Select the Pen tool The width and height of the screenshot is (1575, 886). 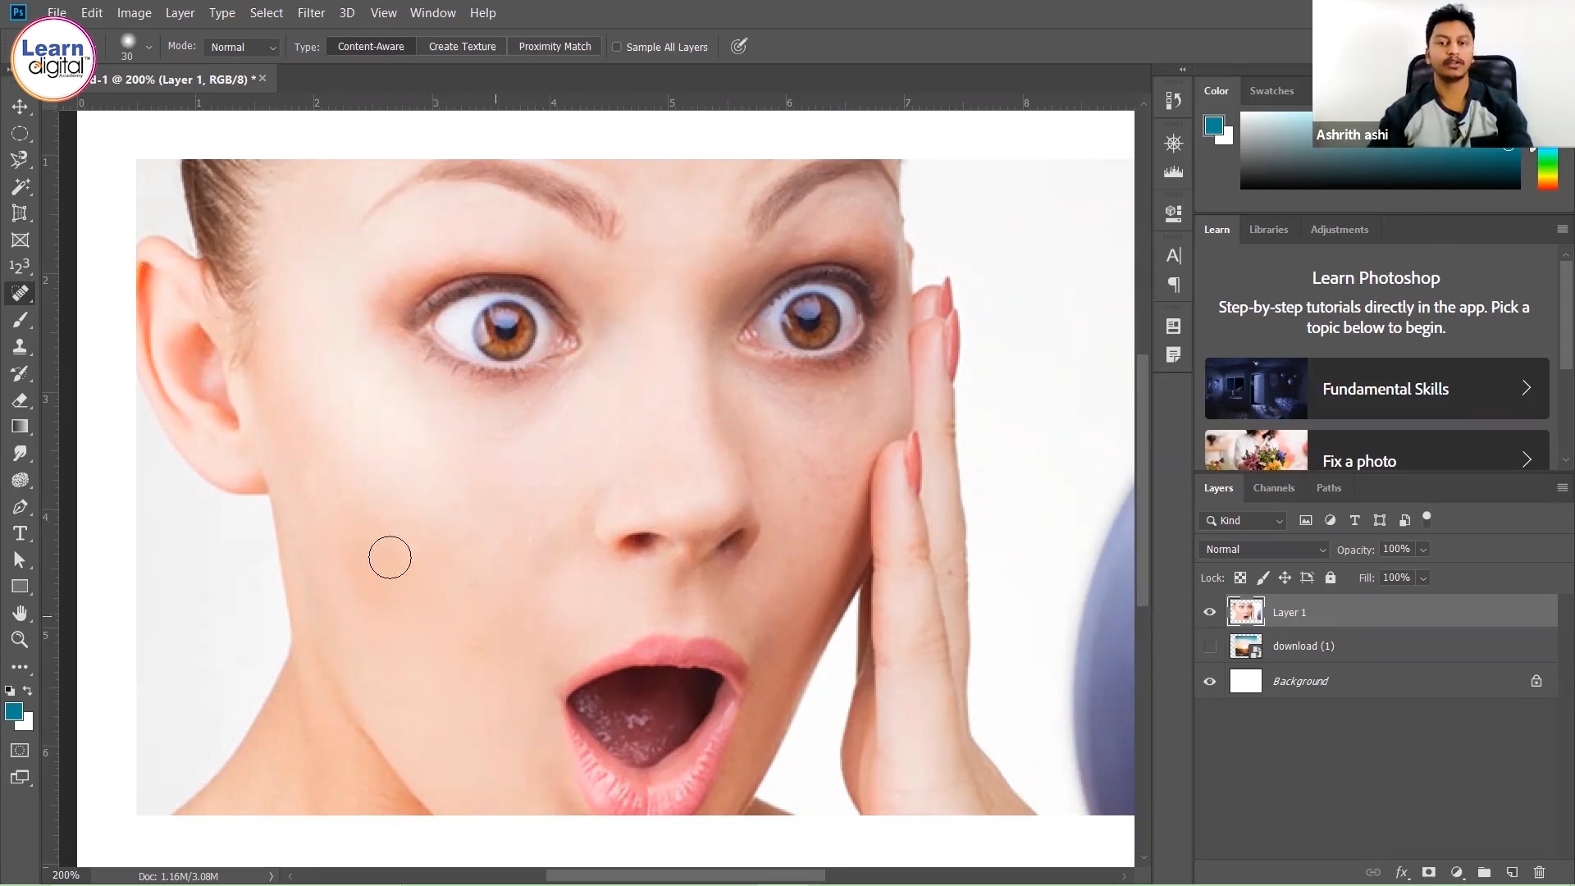20,507
